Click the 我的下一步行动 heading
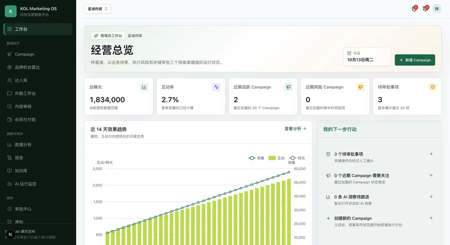450x245 pixels. point(340,129)
